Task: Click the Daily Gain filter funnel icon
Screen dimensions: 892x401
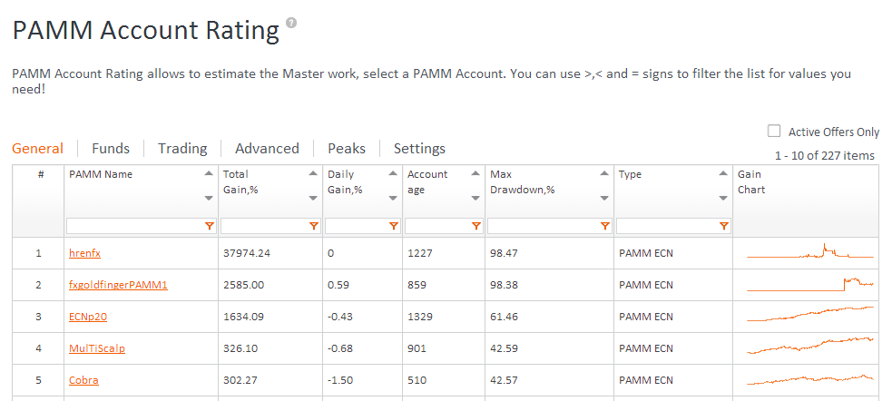Action: (x=394, y=226)
